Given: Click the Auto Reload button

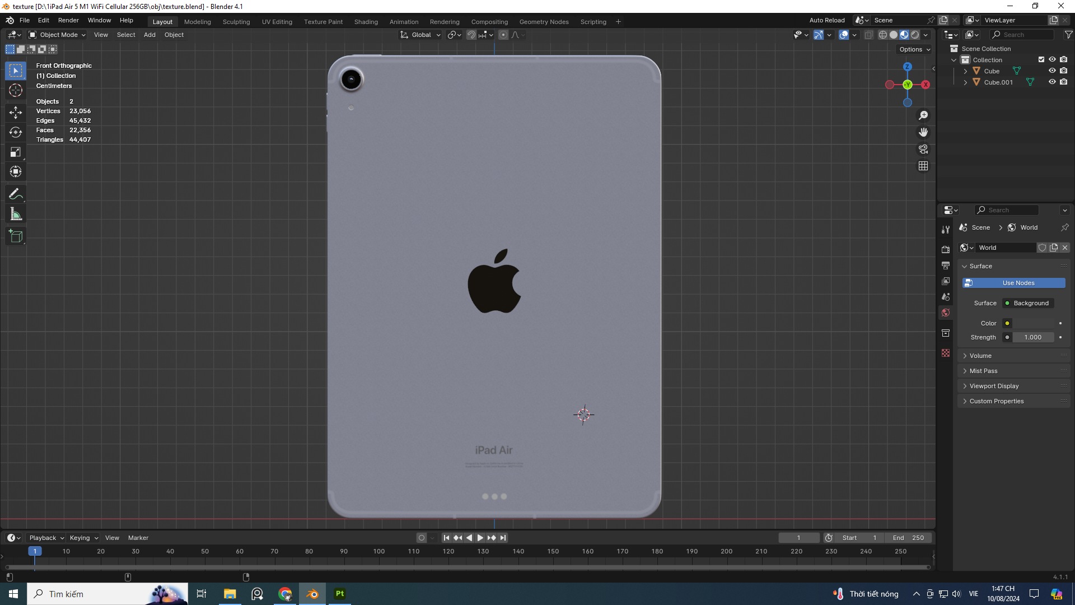Looking at the screenshot, I should (x=826, y=20).
